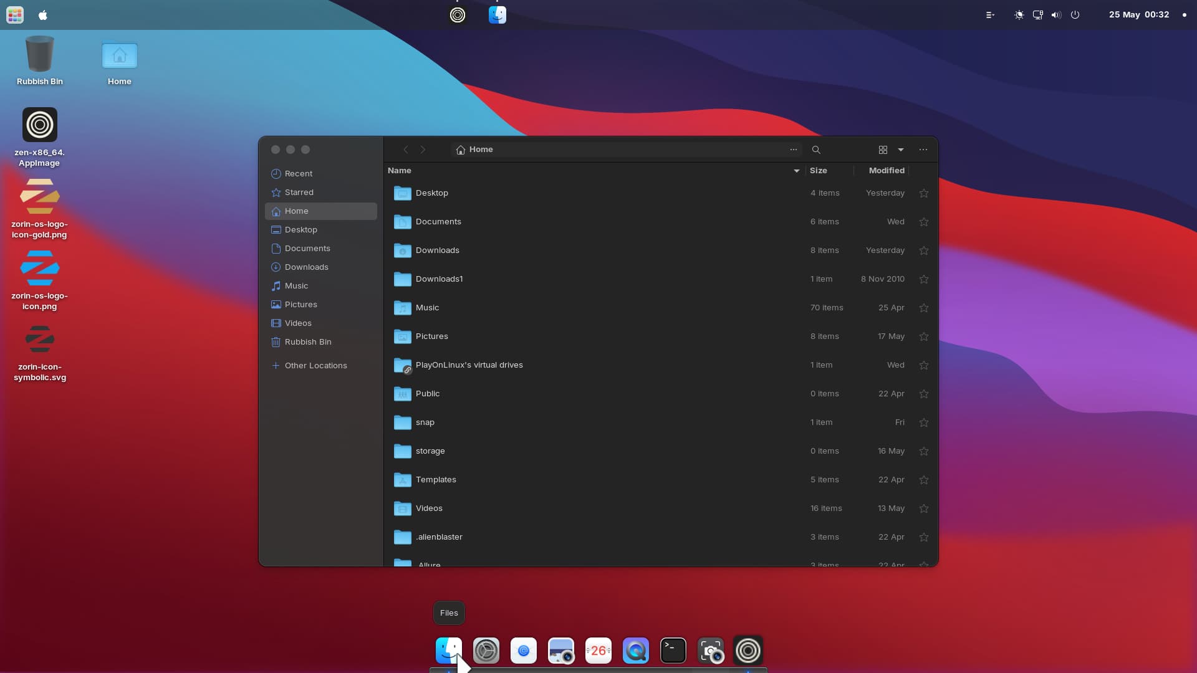Open the blue web browser dock icon
The height and width of the screenshot is (673, 1197).
point(524,651)
